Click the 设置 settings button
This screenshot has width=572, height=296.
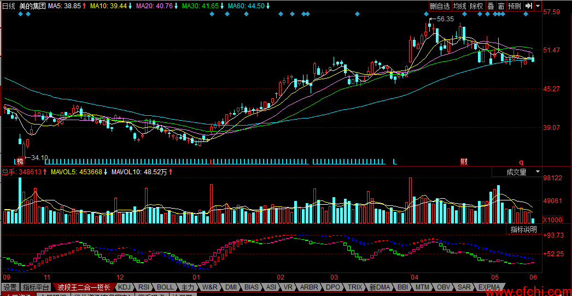10,287
